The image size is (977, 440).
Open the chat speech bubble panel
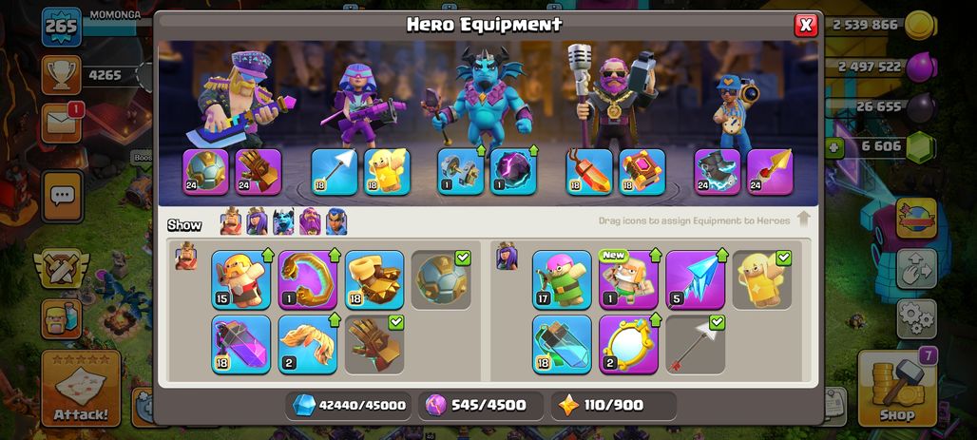(x=62, y=197)
